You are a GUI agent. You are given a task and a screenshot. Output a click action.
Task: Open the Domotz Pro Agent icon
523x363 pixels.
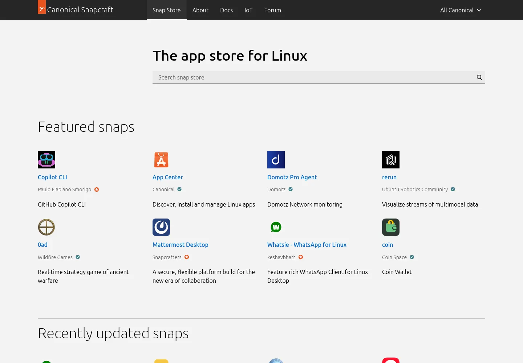pos(276,160)
